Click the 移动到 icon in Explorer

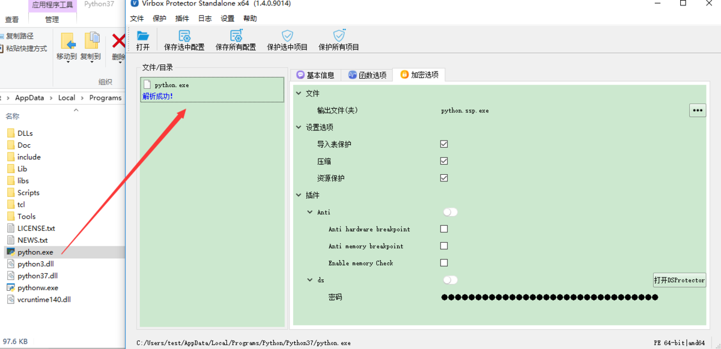pos(68,41)
